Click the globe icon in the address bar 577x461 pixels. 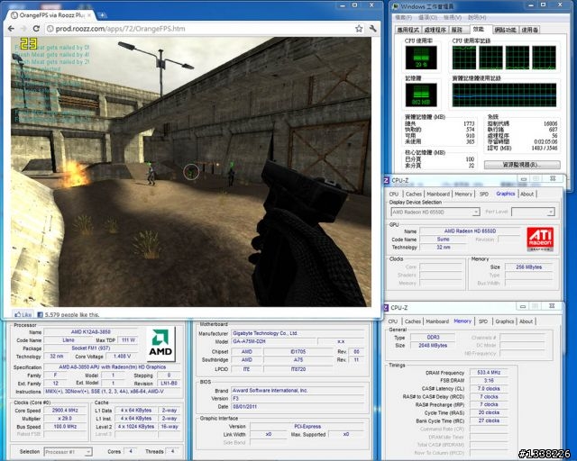(x=50, y=29)
